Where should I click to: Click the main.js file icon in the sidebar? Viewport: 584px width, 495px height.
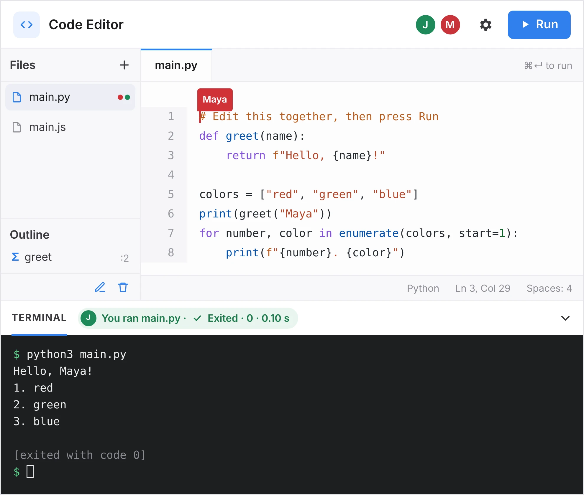click(17, 127)
